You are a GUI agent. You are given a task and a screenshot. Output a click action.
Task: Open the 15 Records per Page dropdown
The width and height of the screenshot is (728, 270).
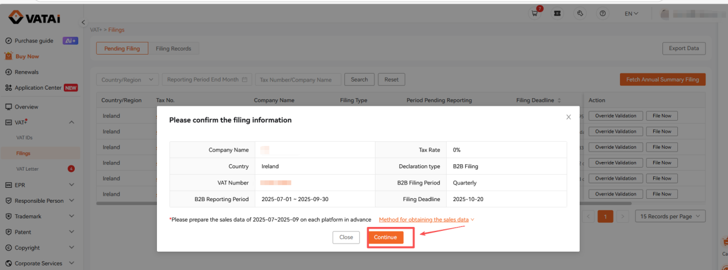pyautogui.click(x=670, y=217)
